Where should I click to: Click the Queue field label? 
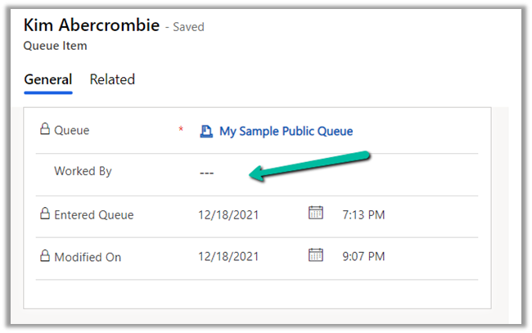click(x=71, y=130)
